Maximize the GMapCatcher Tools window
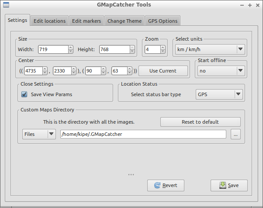The width and height of the screenshot is (263, 208). (x=250, y=5)
